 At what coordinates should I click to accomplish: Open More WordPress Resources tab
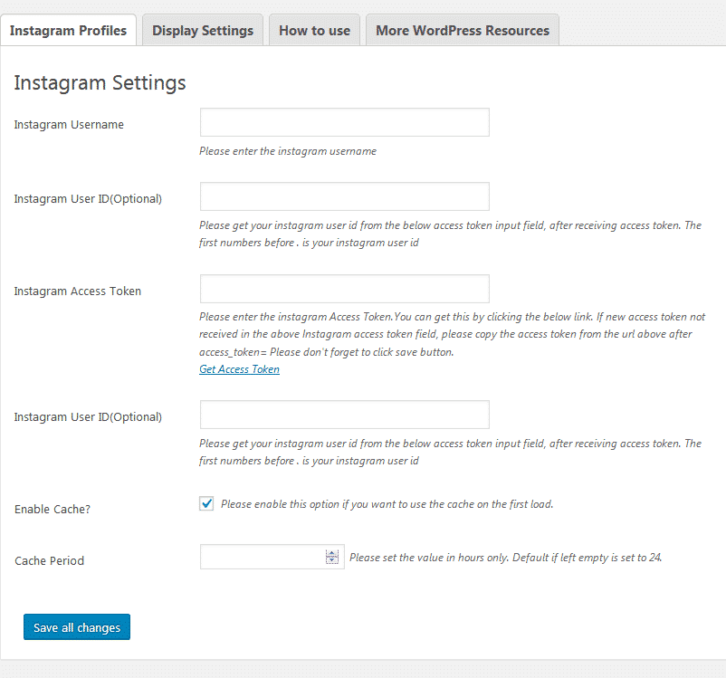[x=463, y=30]
